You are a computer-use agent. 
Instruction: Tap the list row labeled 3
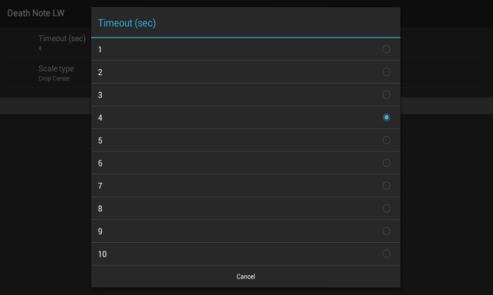245,95
